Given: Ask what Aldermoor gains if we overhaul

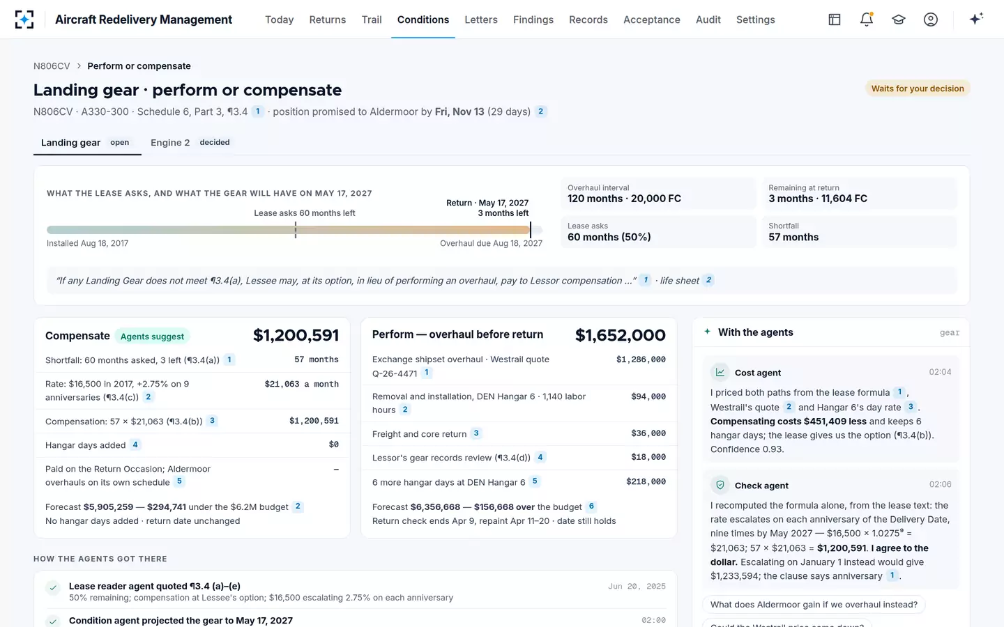Looking at the screenshot, I should [x=814, y=605].
